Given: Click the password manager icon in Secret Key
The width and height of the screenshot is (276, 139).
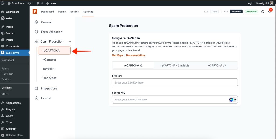Looking at the screenshot, I should [231, 99].
